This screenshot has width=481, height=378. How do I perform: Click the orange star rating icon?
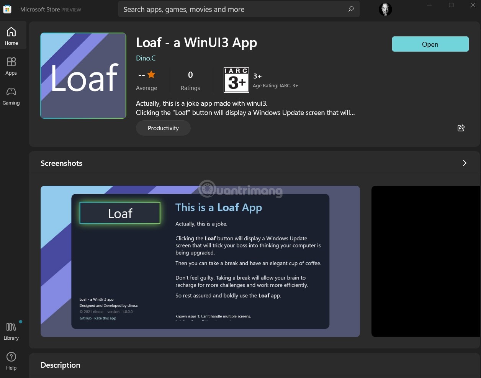pyautogui.click(x=152, y=75)
